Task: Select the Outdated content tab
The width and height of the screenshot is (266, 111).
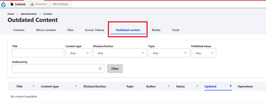Action: [128, 30]
